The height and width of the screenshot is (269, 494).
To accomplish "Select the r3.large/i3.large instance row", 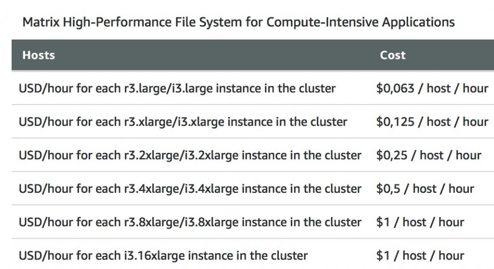I will 253,88.
